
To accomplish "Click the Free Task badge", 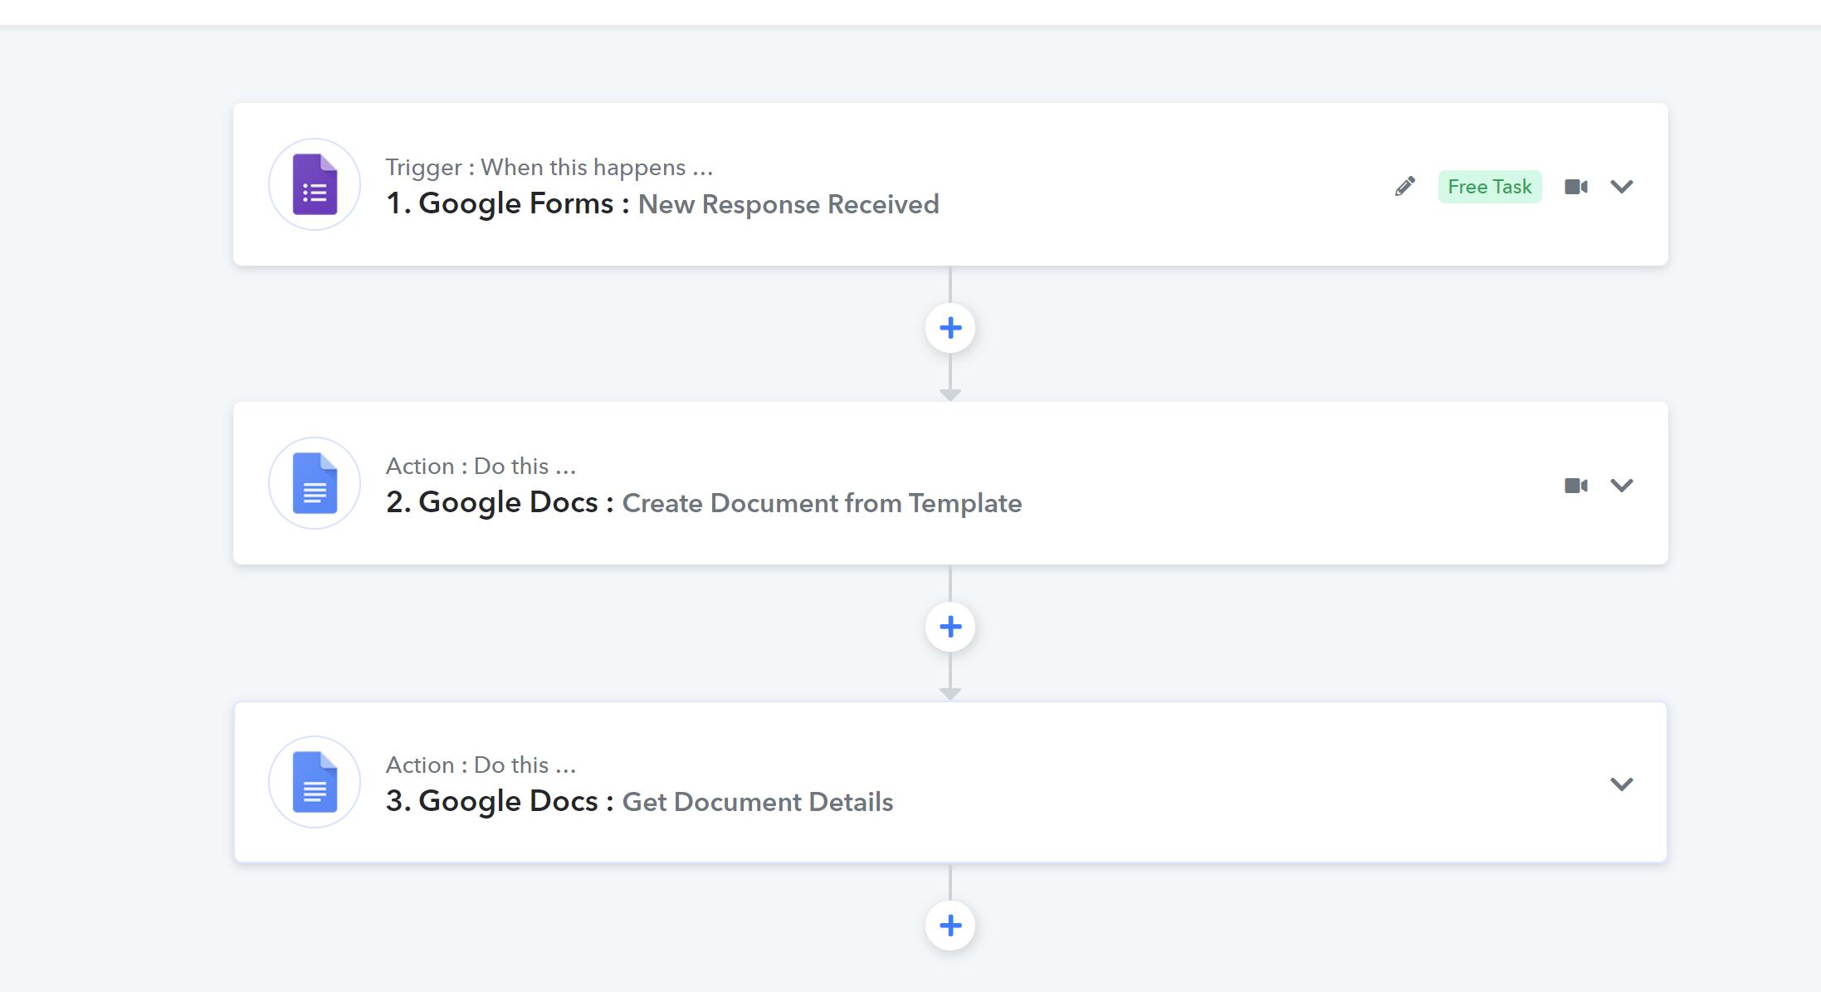I will [x=1490, y=187].
